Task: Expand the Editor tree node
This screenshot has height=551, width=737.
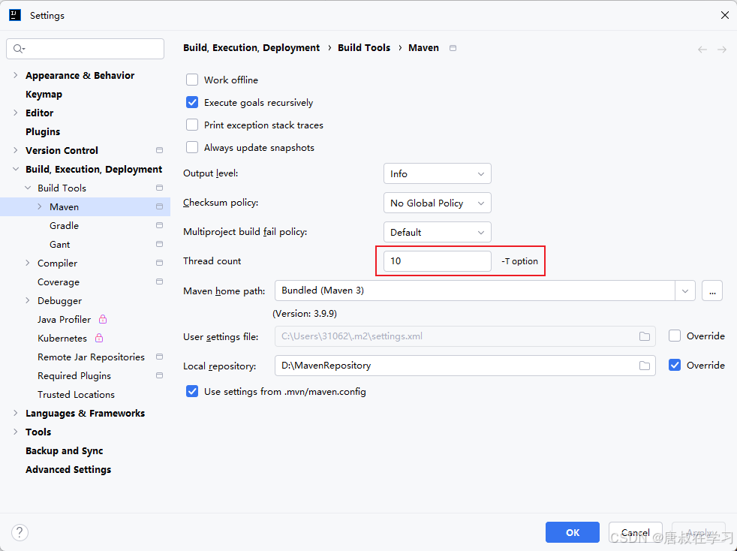Action: point(16,113)
